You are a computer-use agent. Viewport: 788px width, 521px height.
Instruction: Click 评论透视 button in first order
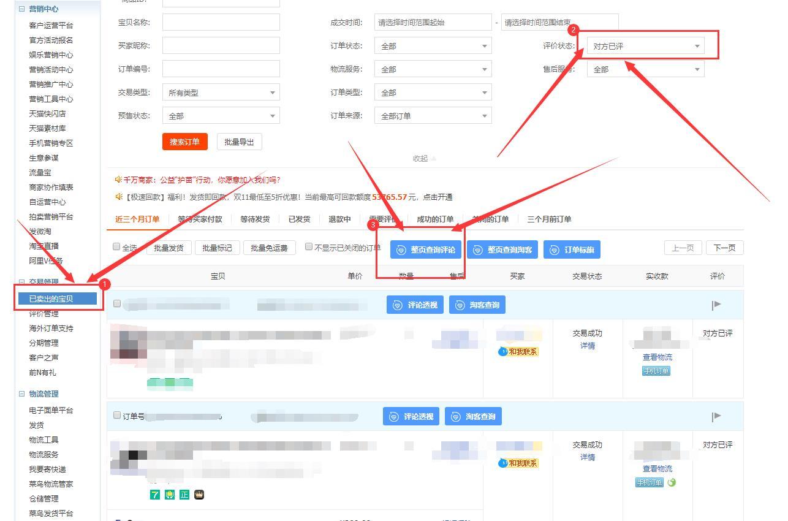(x=415, y=305)
